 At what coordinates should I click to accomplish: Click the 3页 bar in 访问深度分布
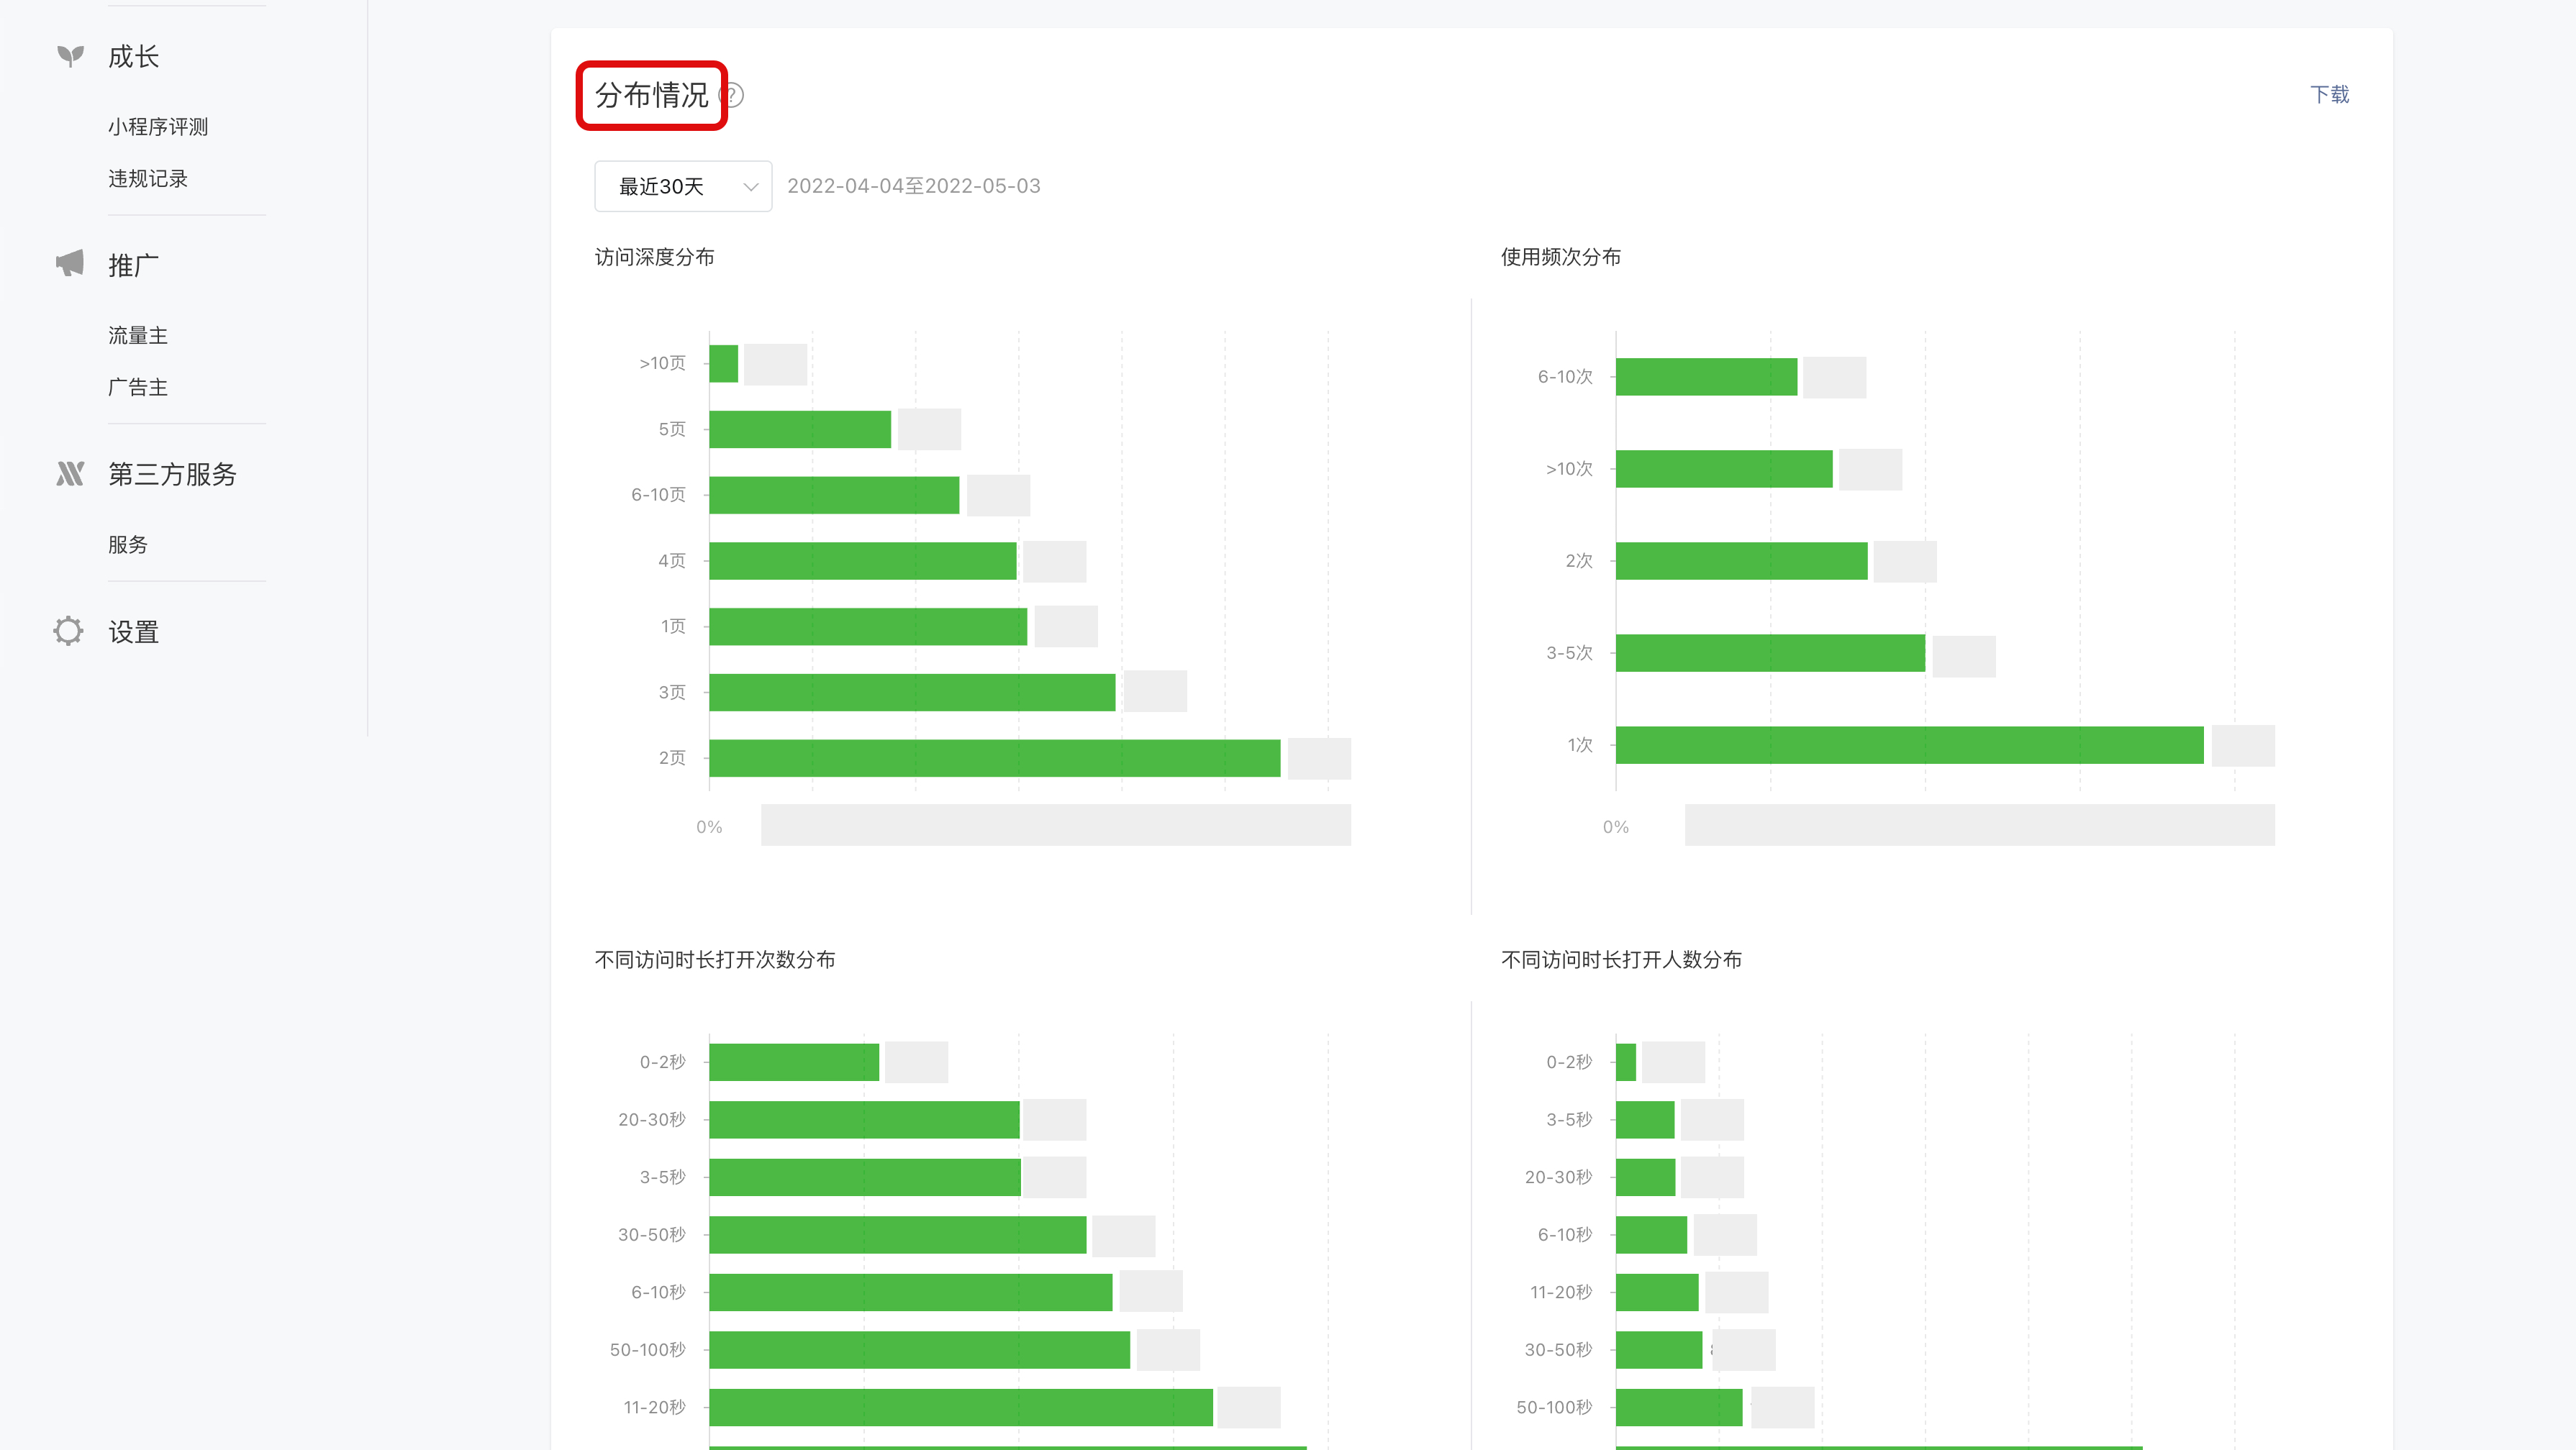[912, 691]
